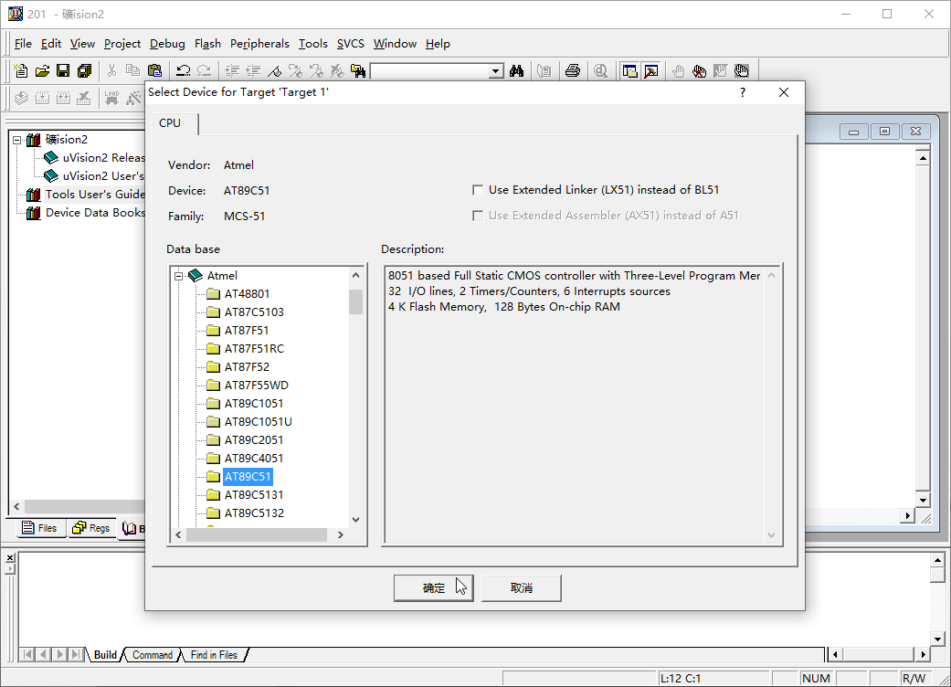The width and height of the screenshot is (951, 687).
Task: Open the Tools menu
Action: point(313,44)
